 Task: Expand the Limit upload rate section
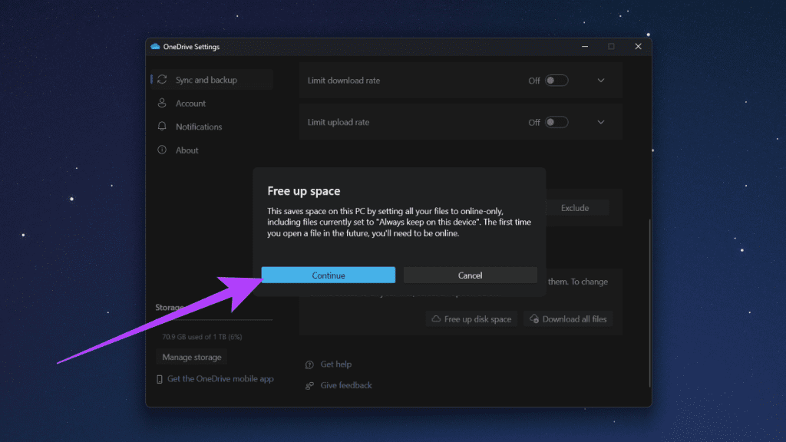(601, 122)
